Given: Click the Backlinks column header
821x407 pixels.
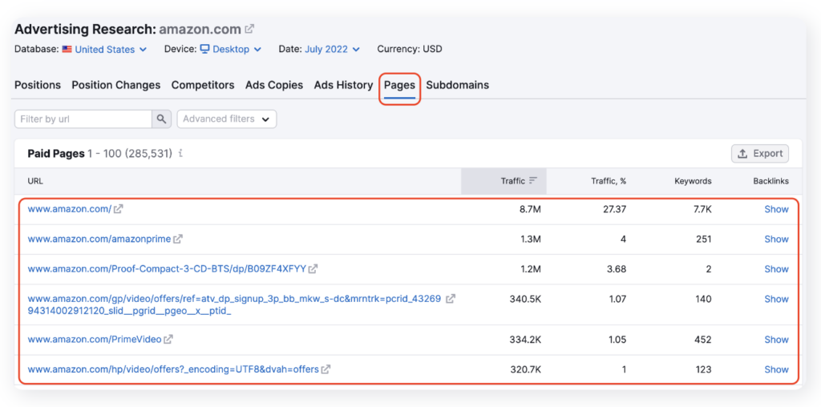Looking at the screenshot, I should pyautogui.click(x=770, y=181).
